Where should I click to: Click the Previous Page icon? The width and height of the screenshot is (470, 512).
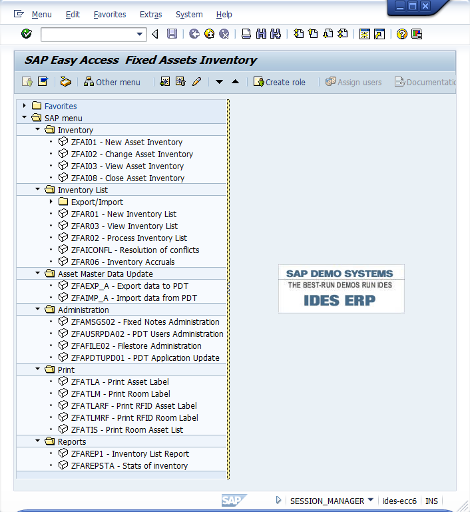pyautogui.click(x=313, y=34)
